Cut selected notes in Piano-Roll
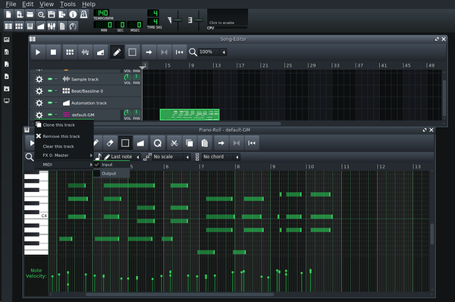Screen dimensions: 455x302 point(174,143)
